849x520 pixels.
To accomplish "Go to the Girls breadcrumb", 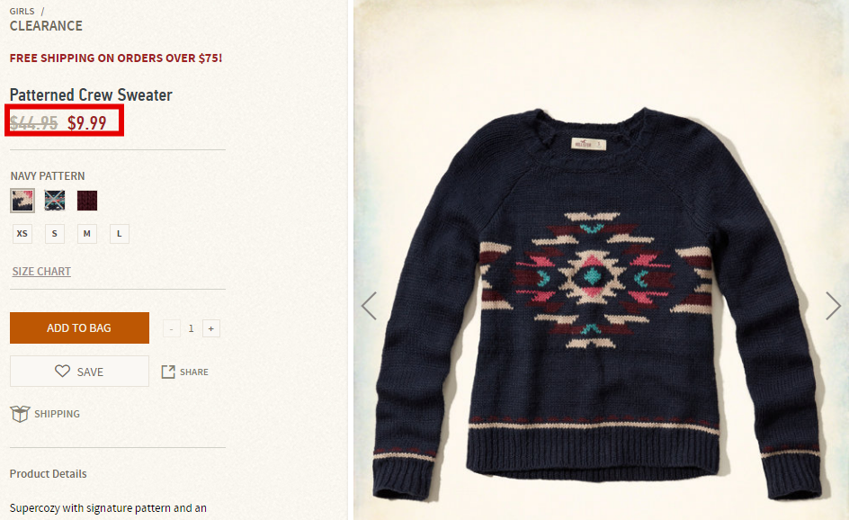I will coord(22,11).
